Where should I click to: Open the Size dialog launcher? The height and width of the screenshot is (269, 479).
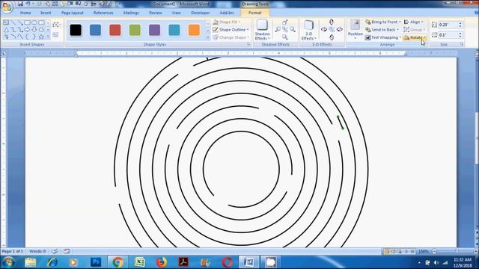462,45
